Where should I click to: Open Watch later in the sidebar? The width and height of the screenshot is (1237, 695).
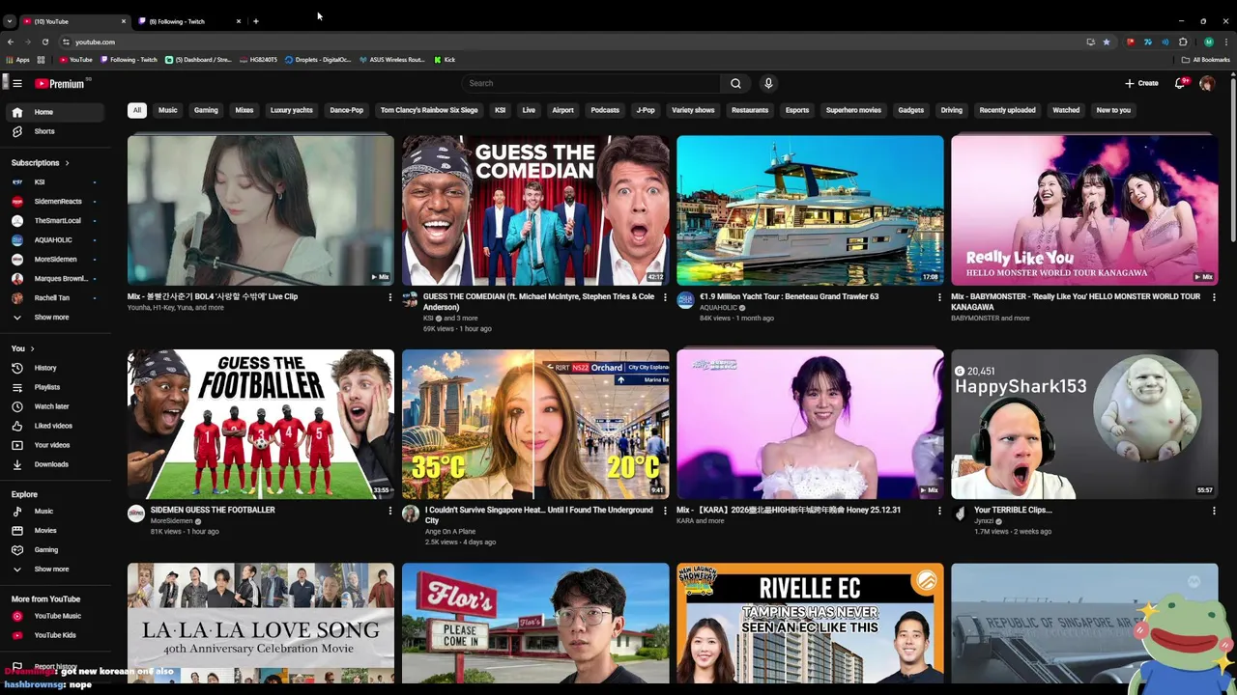pyautogui.click(x=54, y=406)
